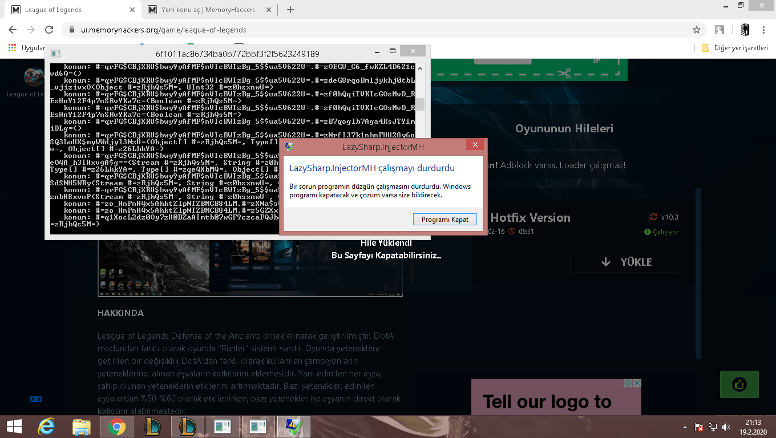Close the 6f1011ac console window
The image size is (776, 438).
click(412, 51)
